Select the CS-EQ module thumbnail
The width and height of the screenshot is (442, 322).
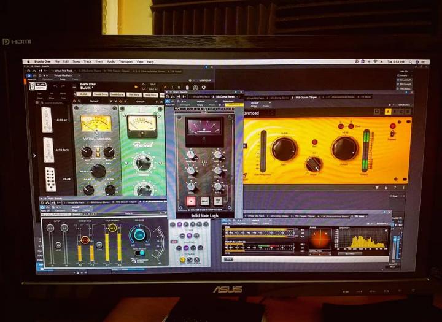click(50, 179)
